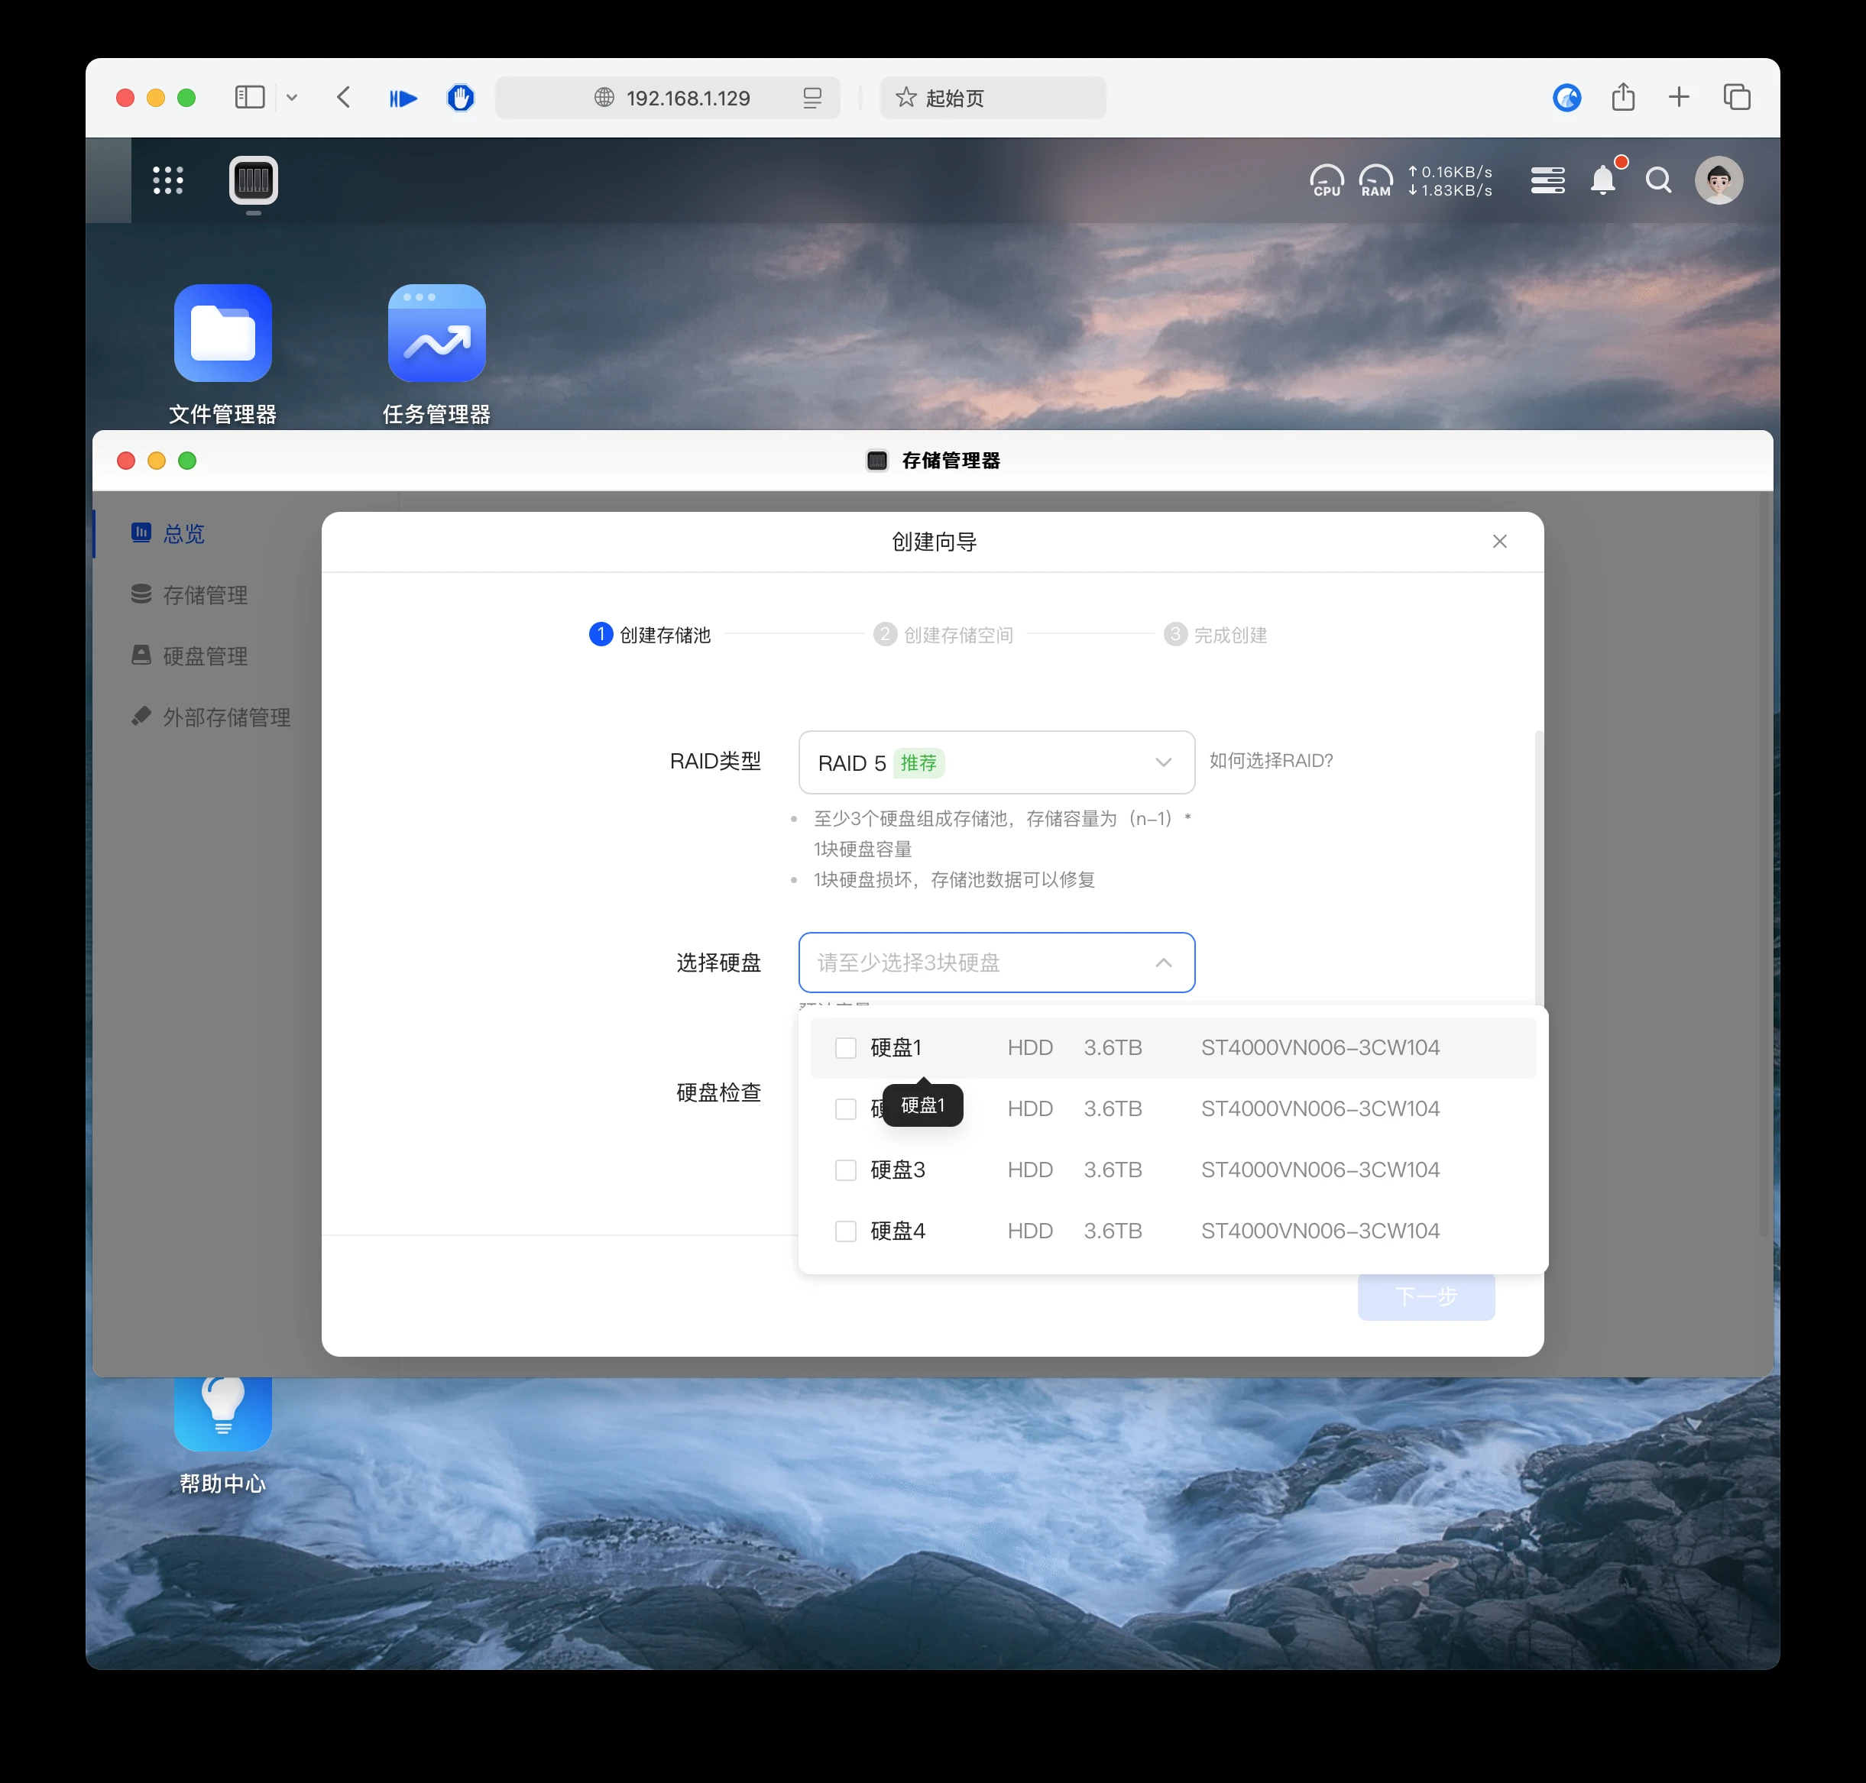Viewport: 1866px width, 1783px height.
Task: Check the 硬盘1 checkbox
Action: pyautogui.click(x=845, y=1048)
